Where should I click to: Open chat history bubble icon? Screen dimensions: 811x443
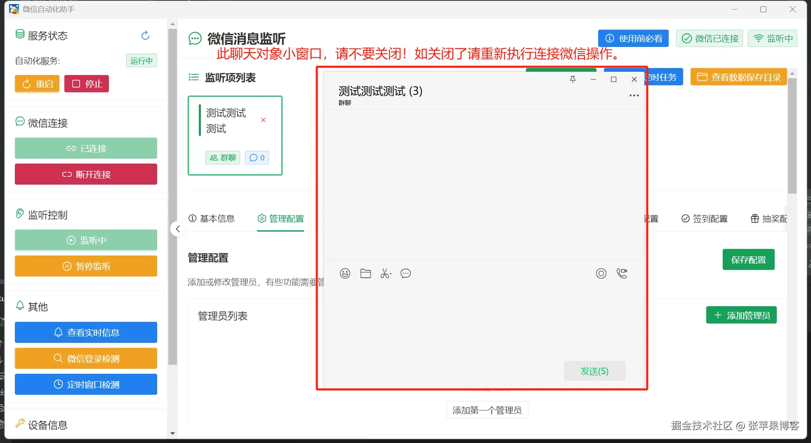[x=405, y=274]
